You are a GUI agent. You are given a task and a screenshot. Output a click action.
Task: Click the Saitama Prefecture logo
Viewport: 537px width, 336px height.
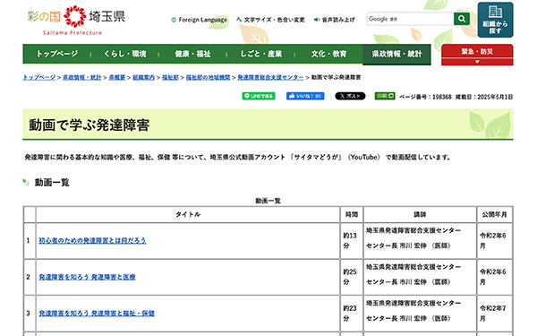pyautogui.click(x=76, y=20)
